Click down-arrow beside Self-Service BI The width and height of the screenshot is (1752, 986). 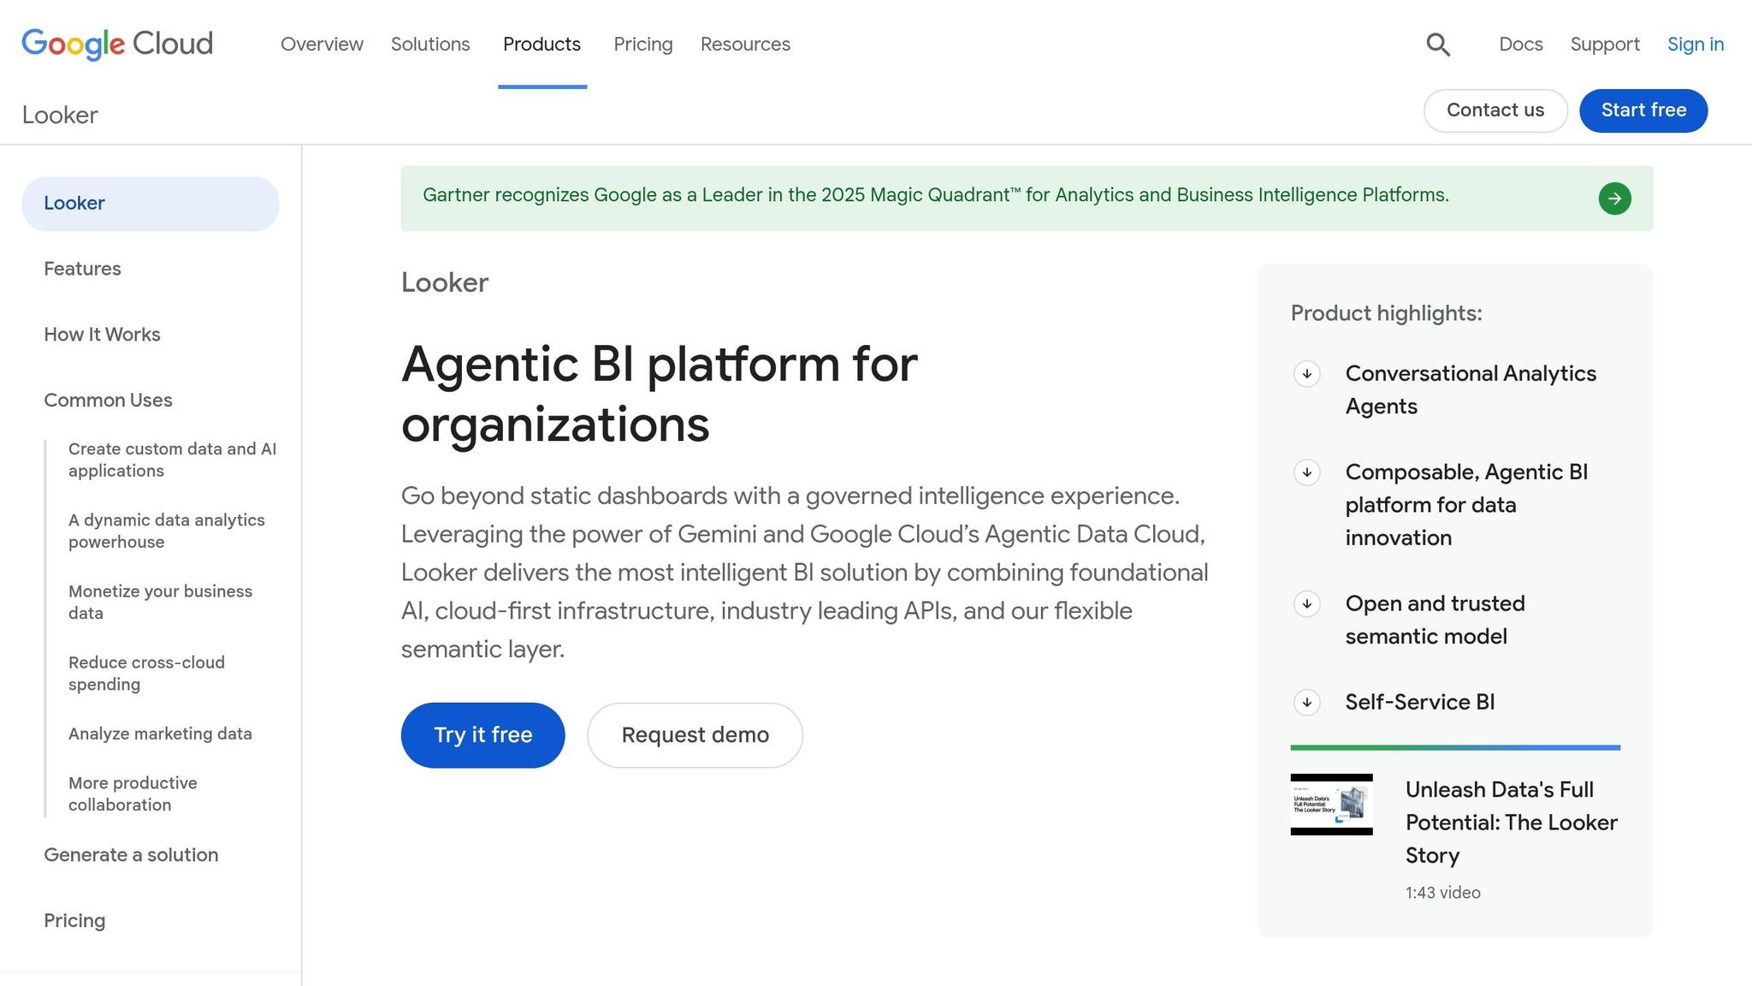(x=1306, y=703)
